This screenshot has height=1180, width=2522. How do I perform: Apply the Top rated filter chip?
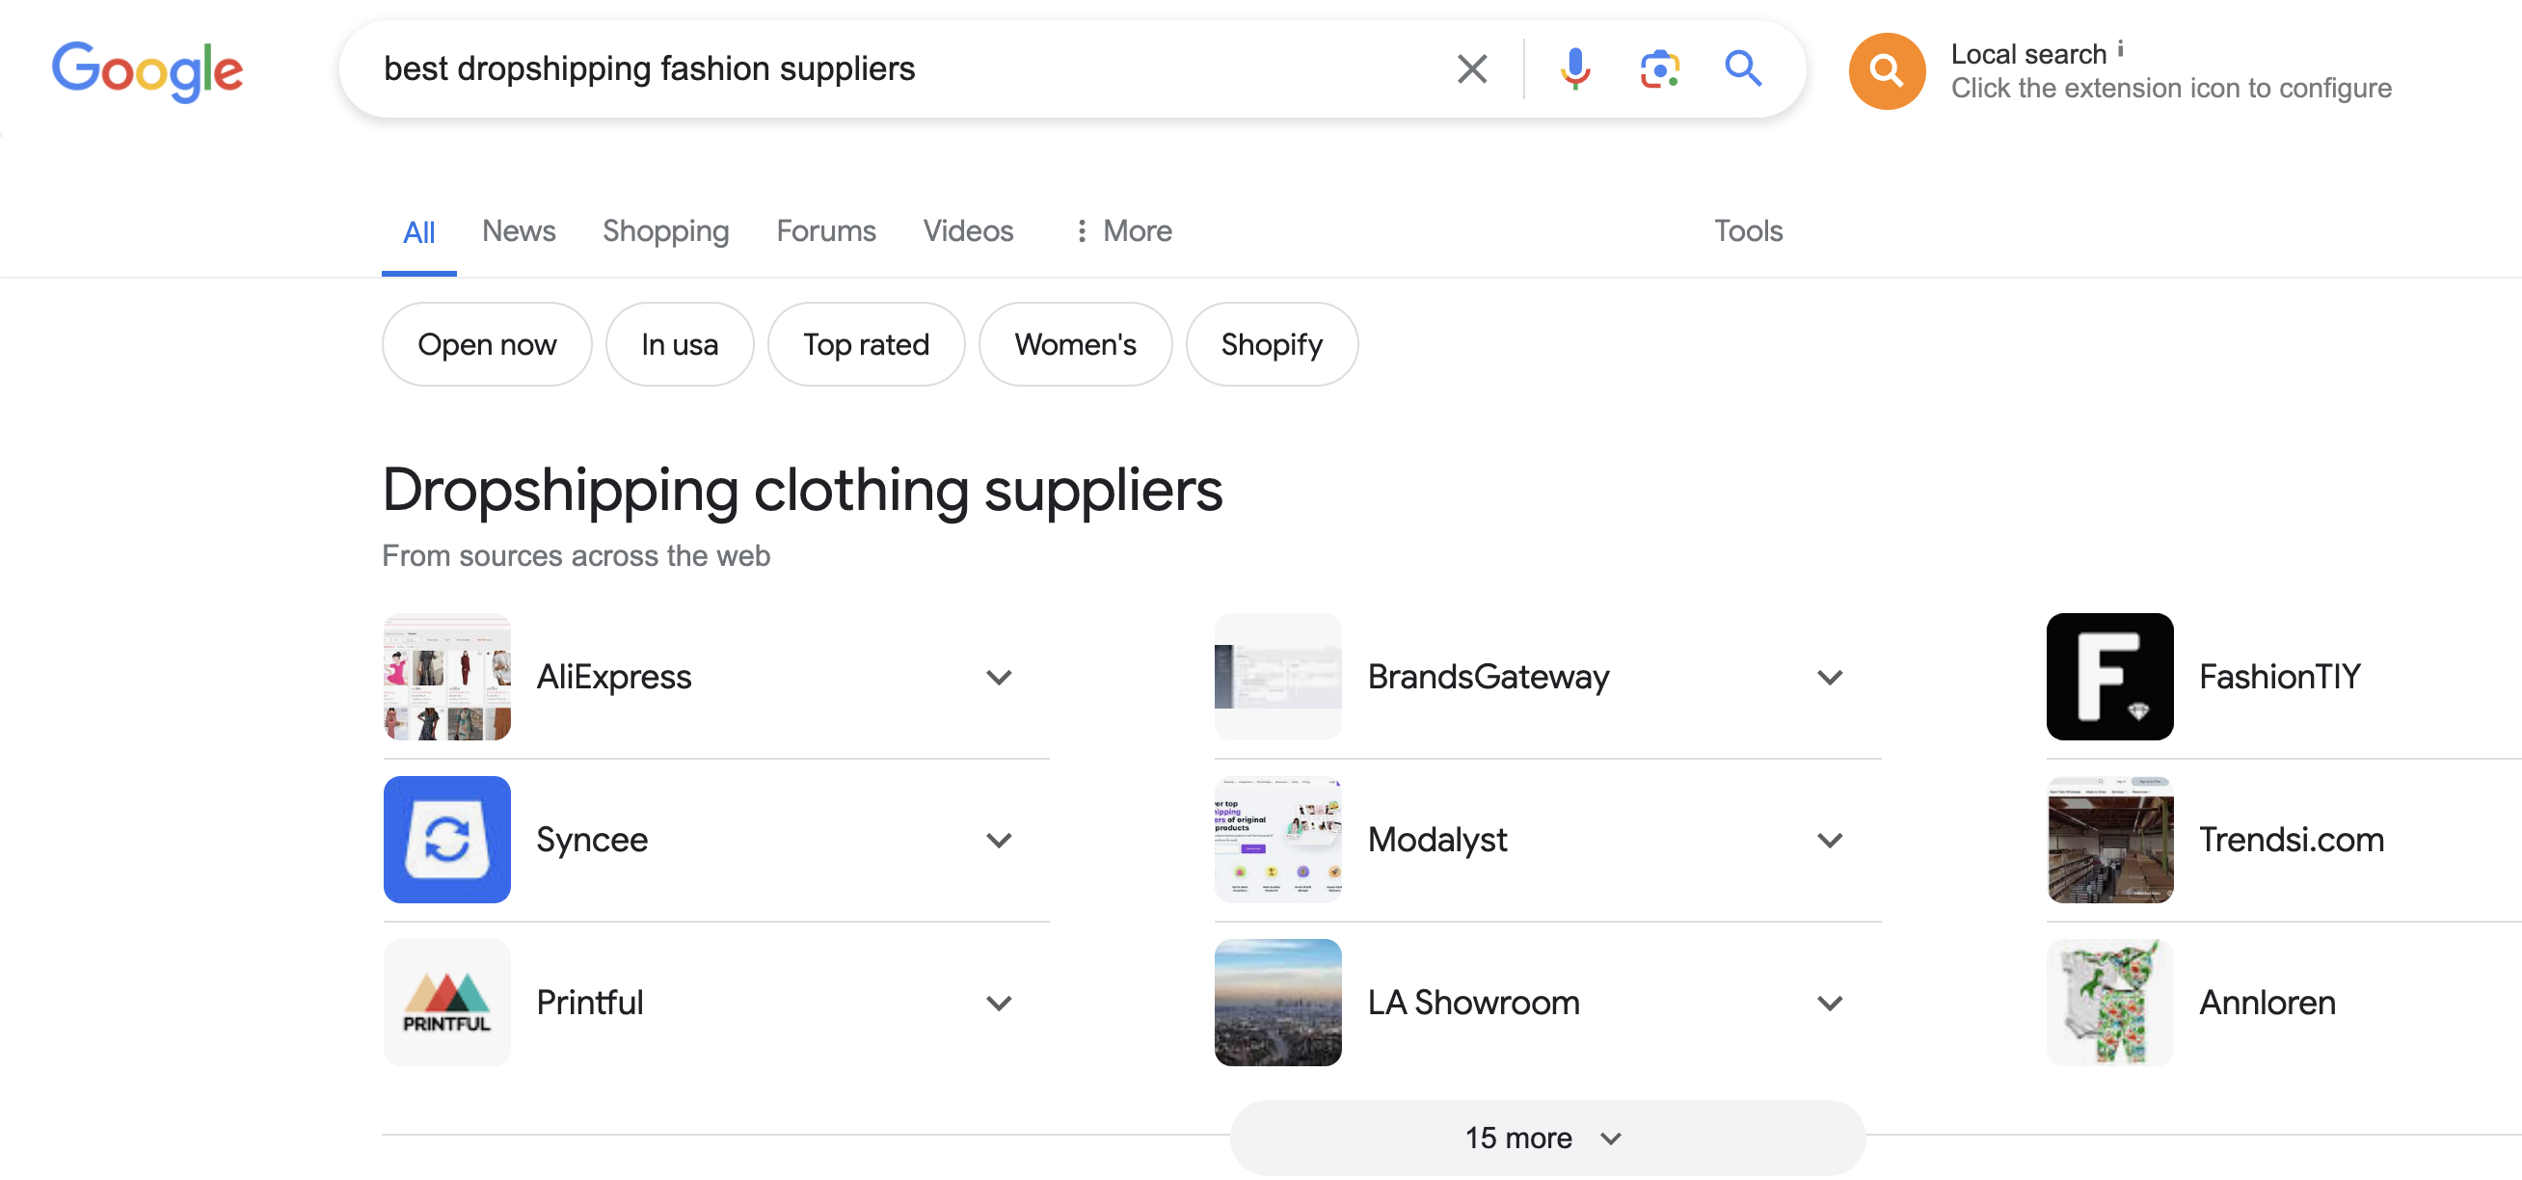pos(866,344)
